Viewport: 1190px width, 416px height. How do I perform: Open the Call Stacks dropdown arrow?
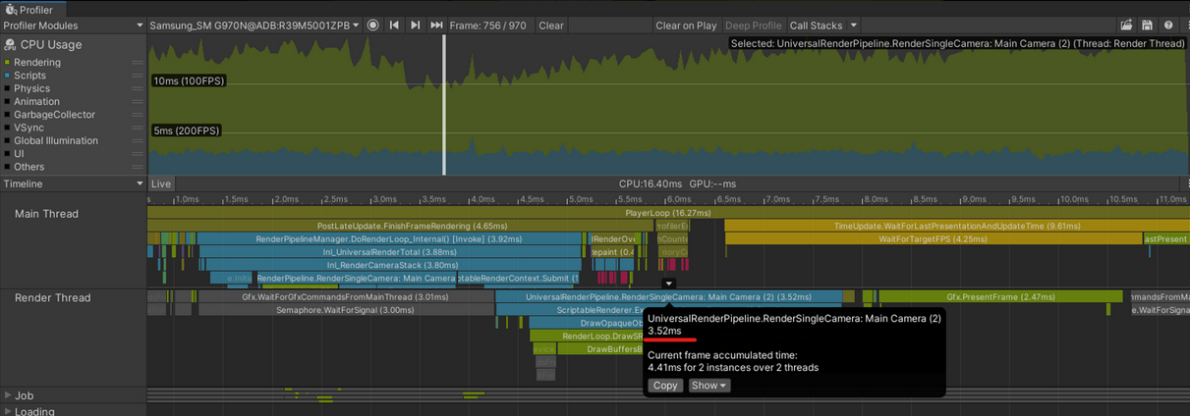pos(853,26)
